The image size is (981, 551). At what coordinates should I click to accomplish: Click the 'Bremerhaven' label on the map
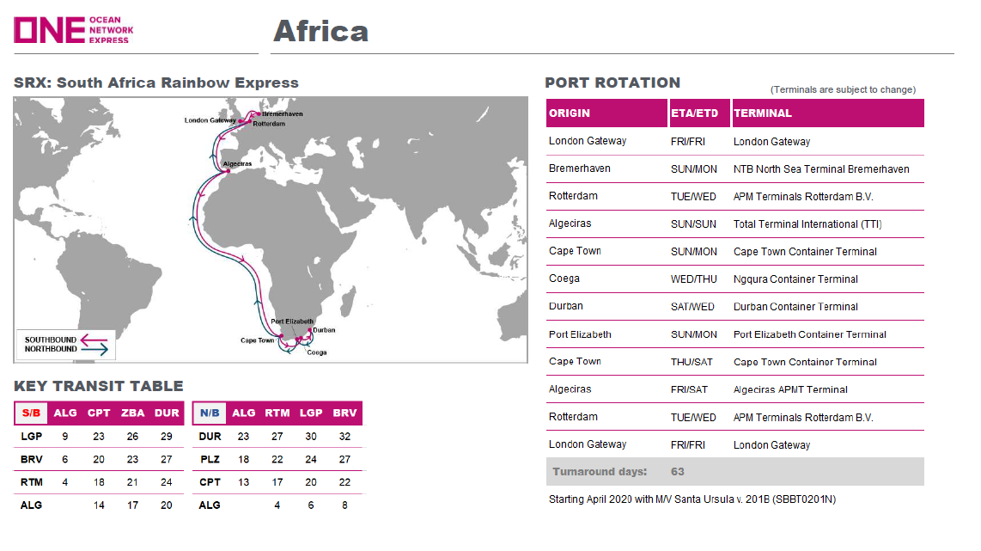pyautogui.click(x=282, y=114)
